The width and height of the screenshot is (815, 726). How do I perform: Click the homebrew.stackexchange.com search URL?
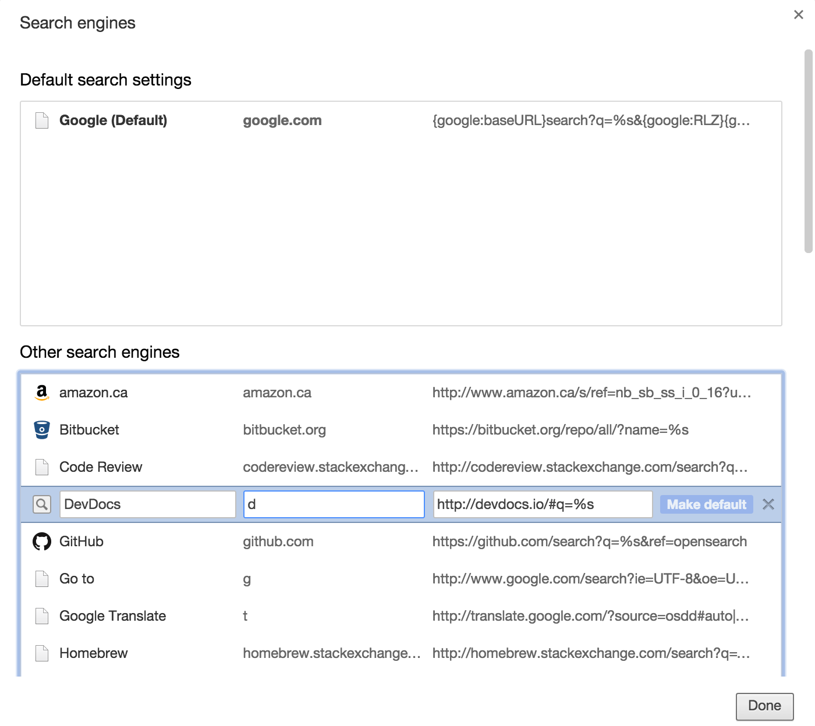[591, 653]
